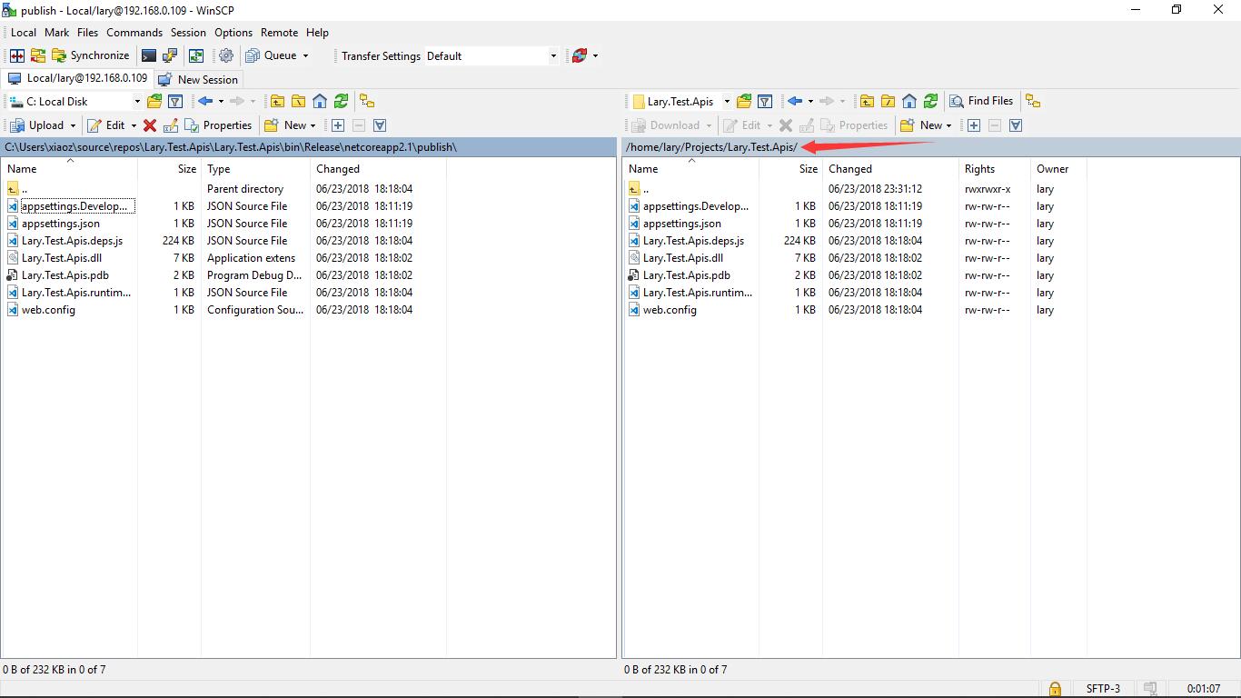Switch to the Local/lary@192.168.0.109 session tab

[x=77, y=78]
